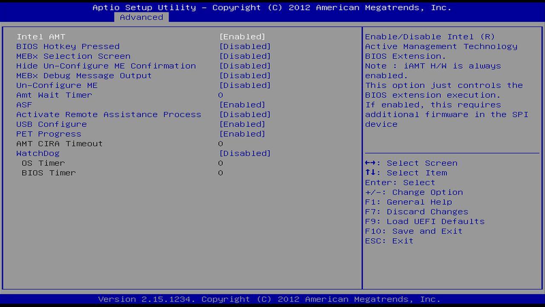Viewport: 545px width, 307px height.
Task: Select the PET Progress item
Action: [49, 134]
